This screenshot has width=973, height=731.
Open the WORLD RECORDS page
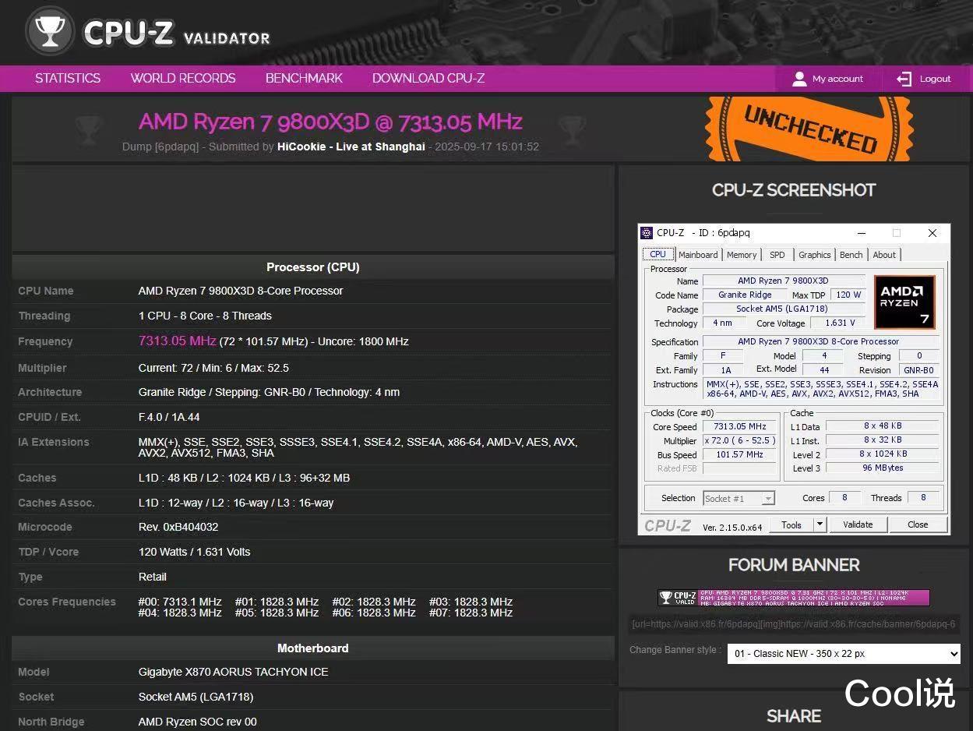pyautogui.click(x=183, y=79)
